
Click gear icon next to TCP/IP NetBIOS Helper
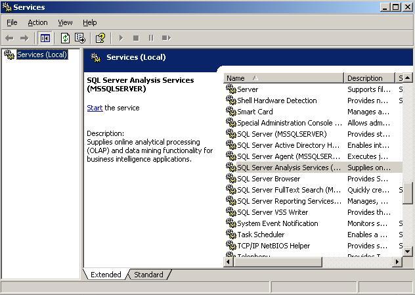pos(230,245)
